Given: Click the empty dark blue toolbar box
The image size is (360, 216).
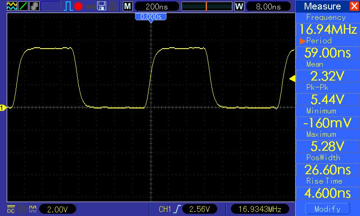Looking at the screenshot, I should [51, 6].
